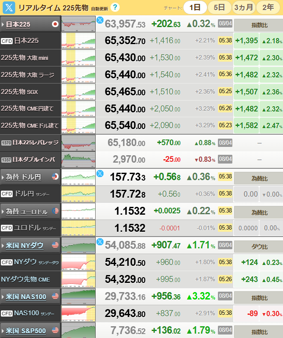Click X share icon next to 157.733
283x338 pixels.
coord(100,173)
